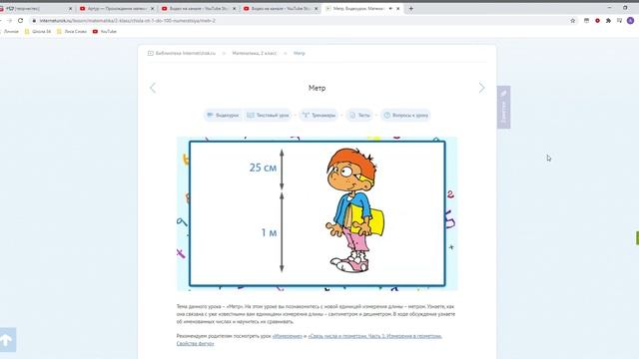The height and width of the screenshot is (359, 639).
Task: Select the Видеоурок tab
Action: 223,116
